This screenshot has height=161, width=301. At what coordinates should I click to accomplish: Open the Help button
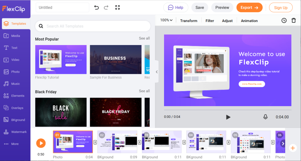176,8
